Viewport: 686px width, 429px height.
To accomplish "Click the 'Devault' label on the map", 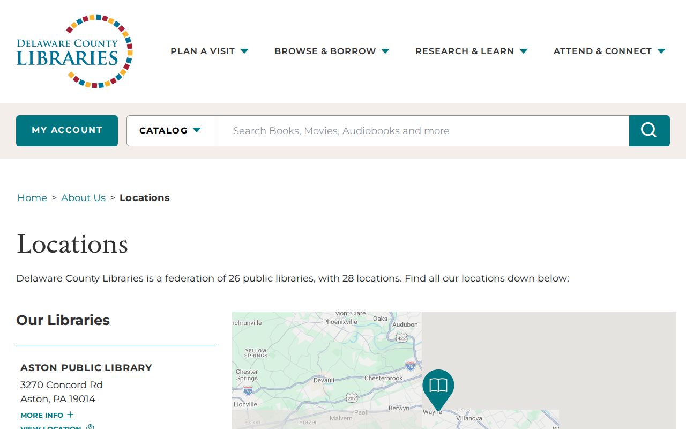I will (x=324, y=380).
